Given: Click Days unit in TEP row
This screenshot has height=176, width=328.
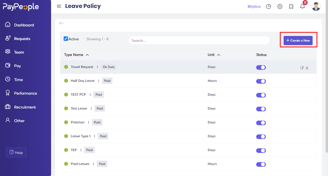Looking at the screenshot, I should click(x=211, y=150).
